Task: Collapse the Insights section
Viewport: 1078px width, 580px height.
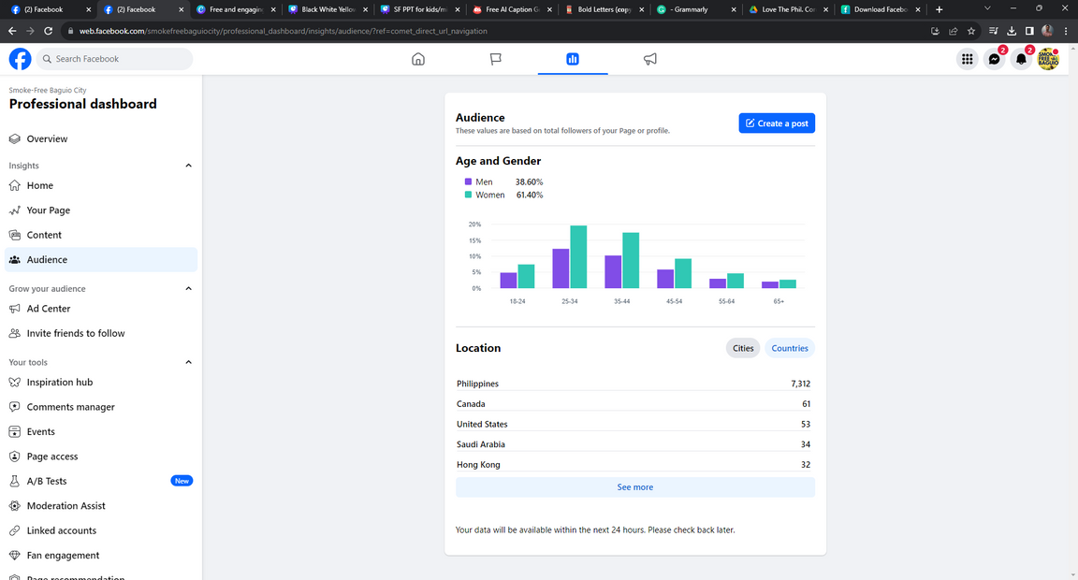Action: 188,166
